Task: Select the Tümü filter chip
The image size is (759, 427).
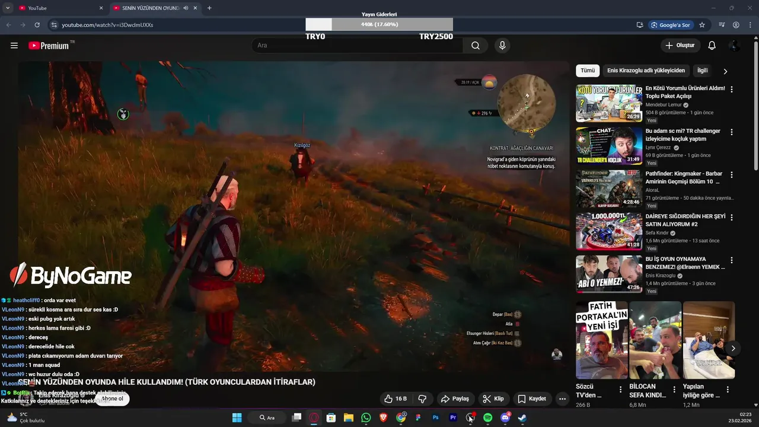Action: tap(588, 71)
